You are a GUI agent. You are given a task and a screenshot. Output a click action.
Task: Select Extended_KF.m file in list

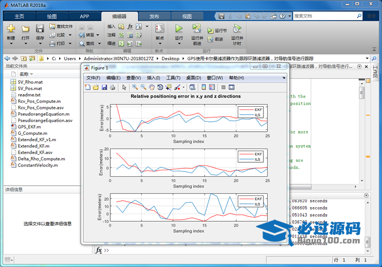pos(33,146)
